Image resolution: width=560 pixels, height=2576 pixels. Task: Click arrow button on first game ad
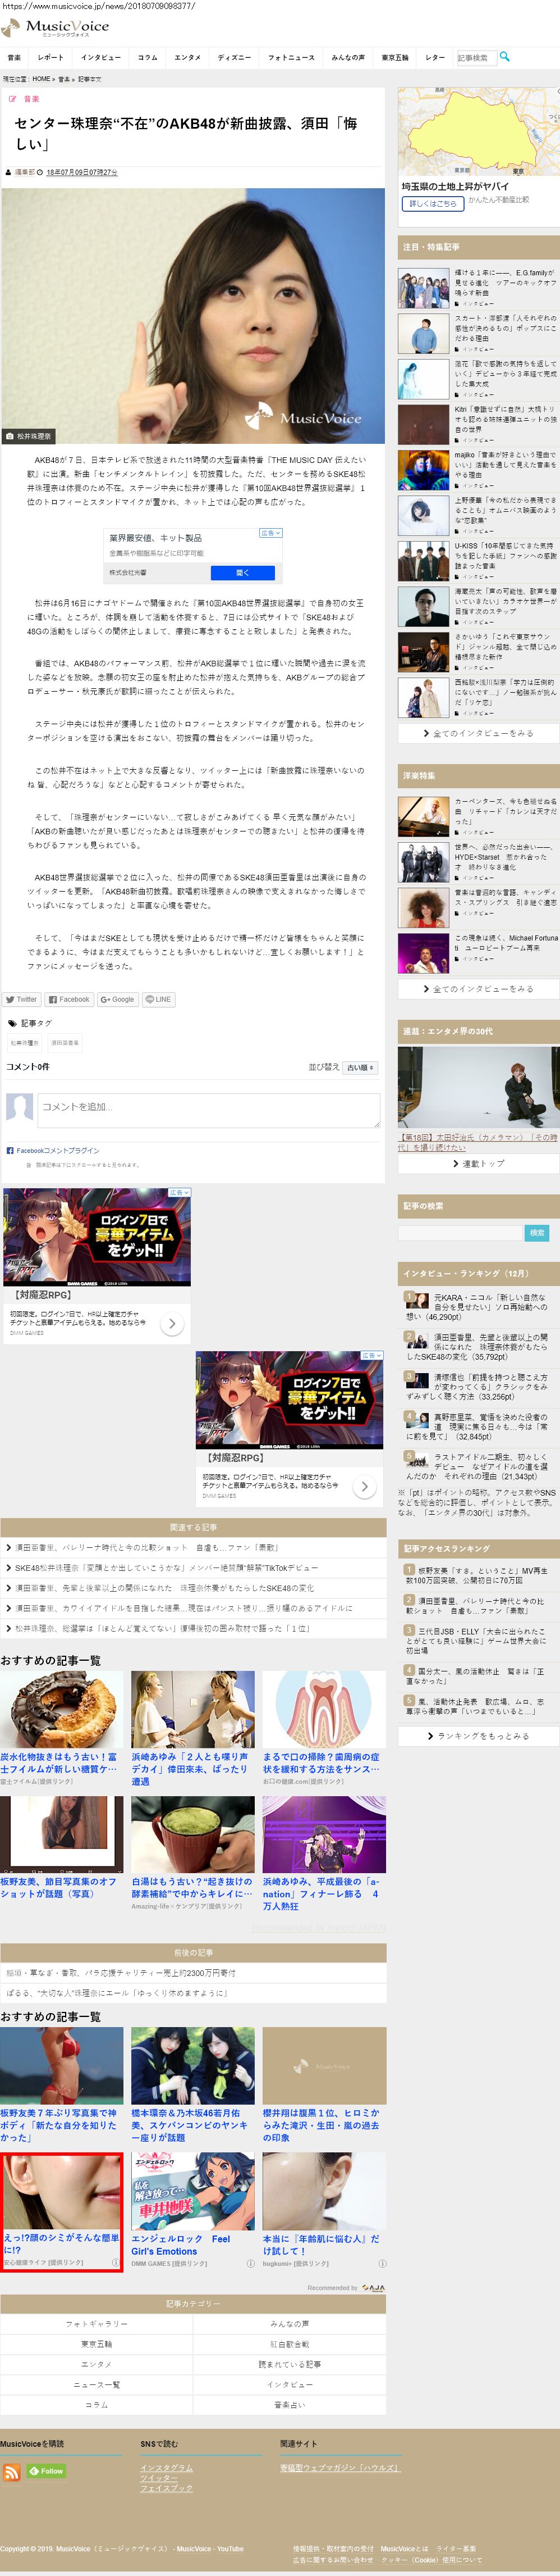172,1324
